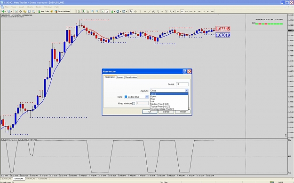Open the Tools menu
The image size is (294, 183).
[x=39, y=7]
